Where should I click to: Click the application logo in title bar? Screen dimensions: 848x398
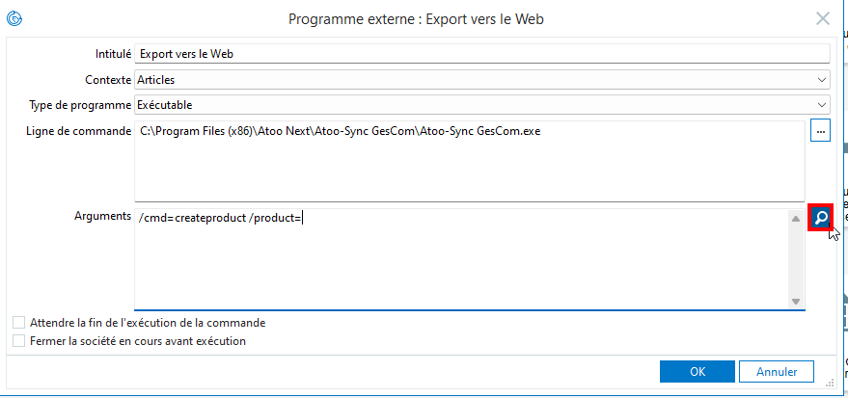tap(14, 19)
